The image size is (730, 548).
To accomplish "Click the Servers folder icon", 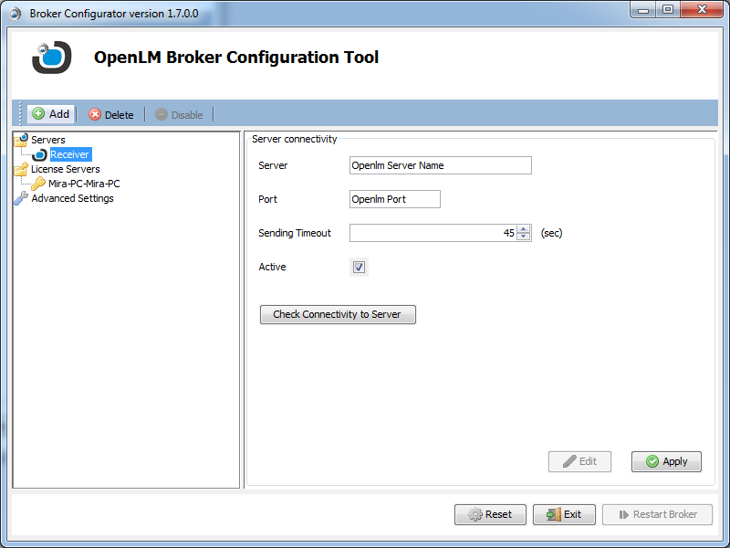I will (20, 139).
